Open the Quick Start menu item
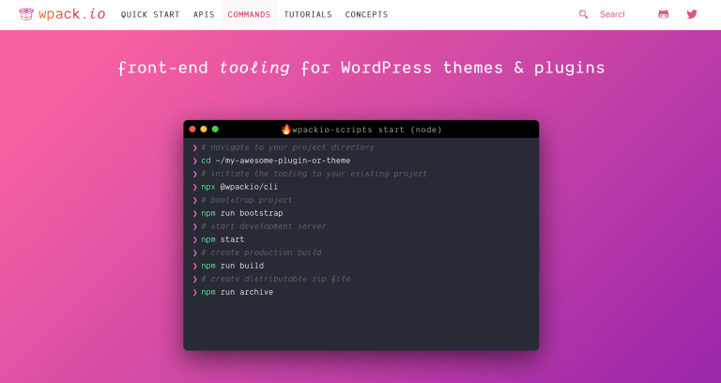 click(150, 15)
